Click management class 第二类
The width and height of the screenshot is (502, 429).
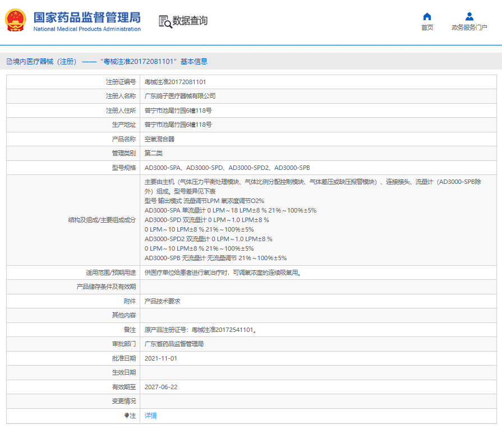[153, 153]
